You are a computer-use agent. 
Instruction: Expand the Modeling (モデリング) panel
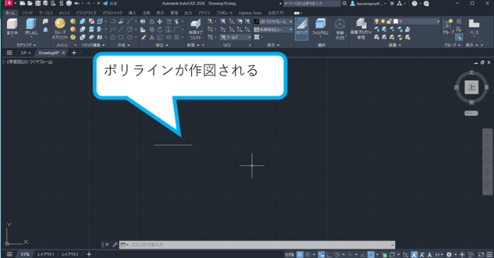(x=26, y=45)
